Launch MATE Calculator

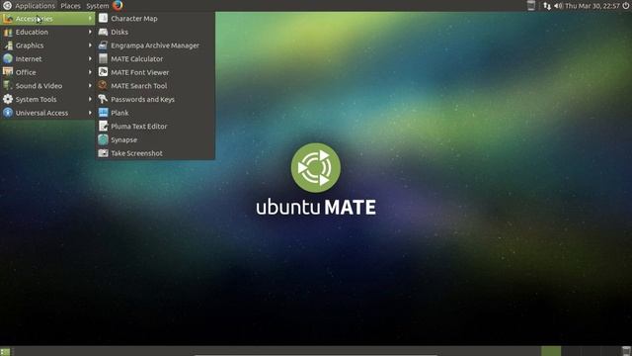[x=155, y=59]
